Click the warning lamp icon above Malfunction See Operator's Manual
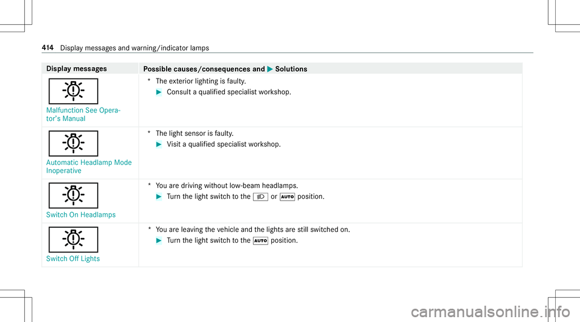Image resolution: width=580 pixels, height=322 pixels. [x=73, y=91]
